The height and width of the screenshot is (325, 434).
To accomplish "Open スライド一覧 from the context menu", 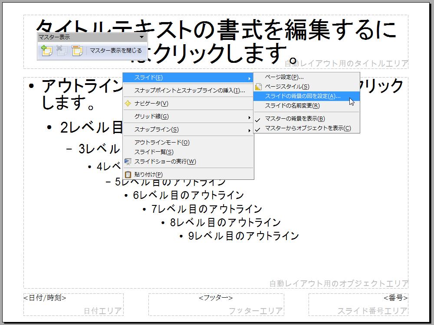I will click(154, 152).
